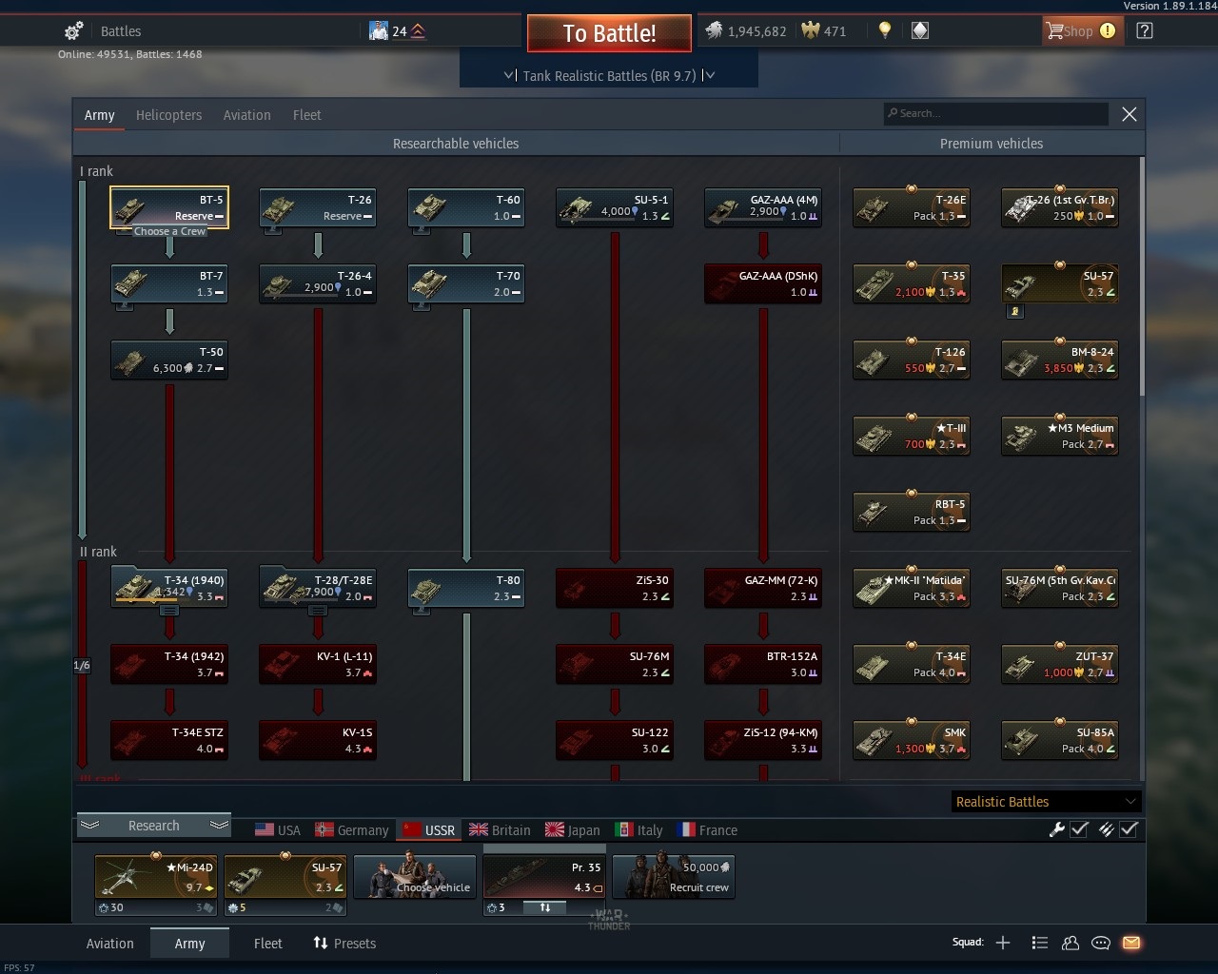Open messages via the glowing envelope icon
This screenshot has width=1218, height=974.
(1131, 943)
